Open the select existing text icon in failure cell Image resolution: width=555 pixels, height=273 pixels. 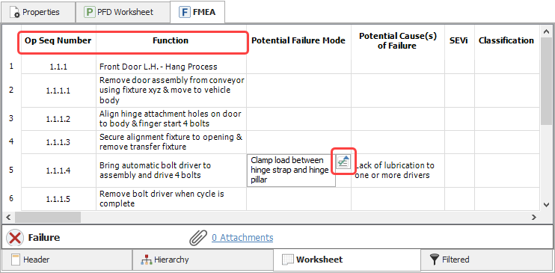(x=343, y=162)
